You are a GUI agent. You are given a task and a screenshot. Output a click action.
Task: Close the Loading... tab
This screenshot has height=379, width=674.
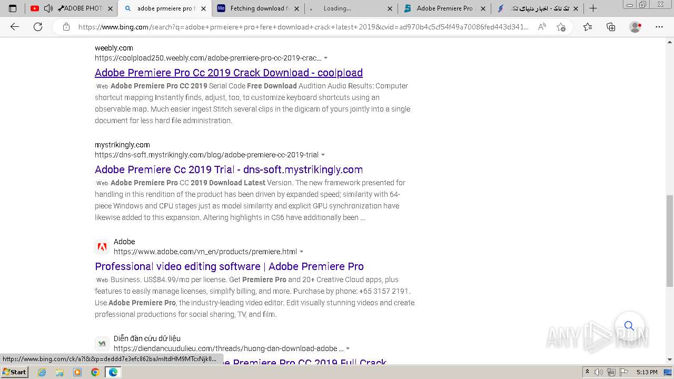390,8
